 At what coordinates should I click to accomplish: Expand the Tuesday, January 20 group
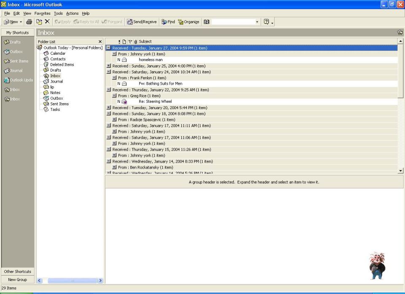[109, 107]
